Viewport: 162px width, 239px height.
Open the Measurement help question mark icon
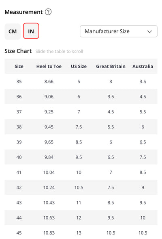tap(48, 12)
